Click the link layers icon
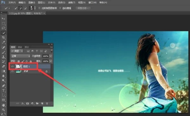This screenshot has width=190, height=116. coord(17,103)
